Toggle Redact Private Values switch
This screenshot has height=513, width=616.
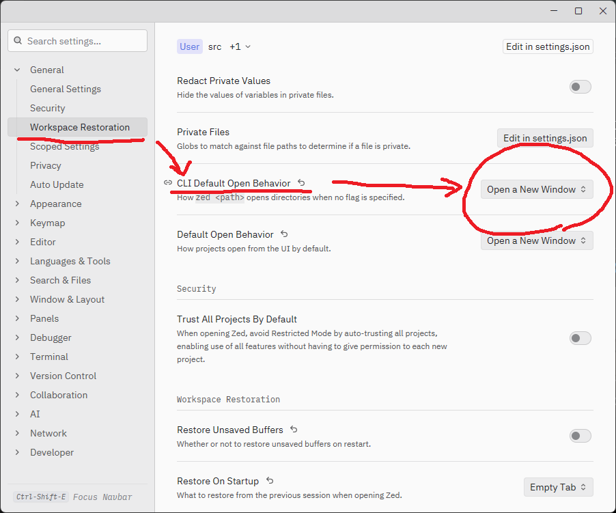pyautogui.click(x=580, y=87)
